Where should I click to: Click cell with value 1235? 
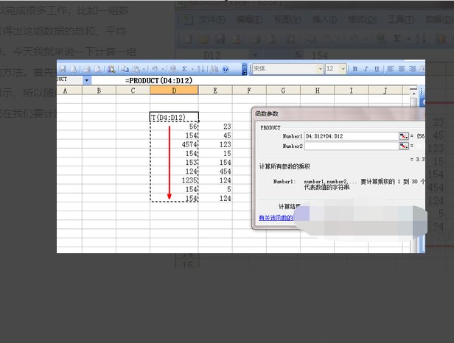(174, 180)
